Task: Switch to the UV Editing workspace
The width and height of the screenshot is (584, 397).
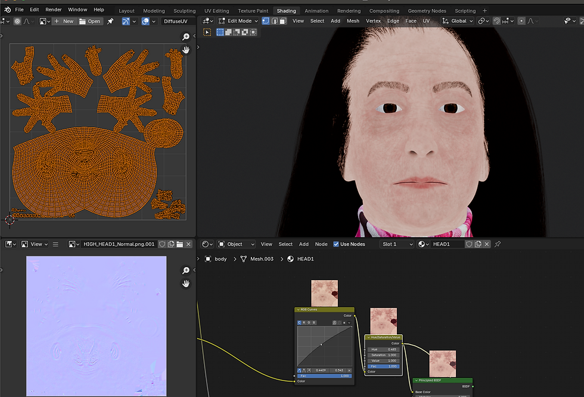Action: coord(216,11)
